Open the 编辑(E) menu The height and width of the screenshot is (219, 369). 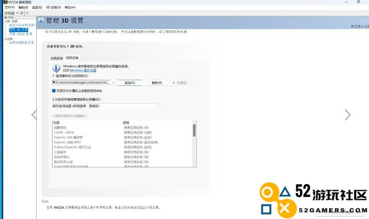[x=23, y=7]
